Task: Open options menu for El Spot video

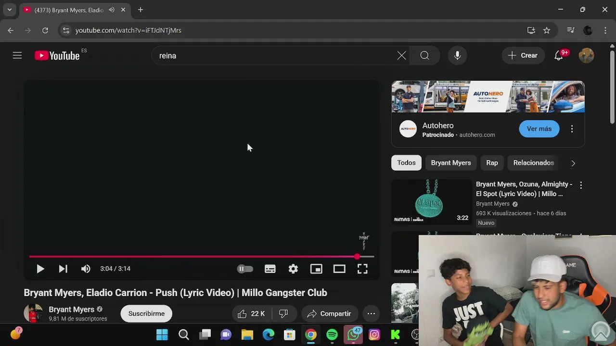Action: tap(581, 185)
